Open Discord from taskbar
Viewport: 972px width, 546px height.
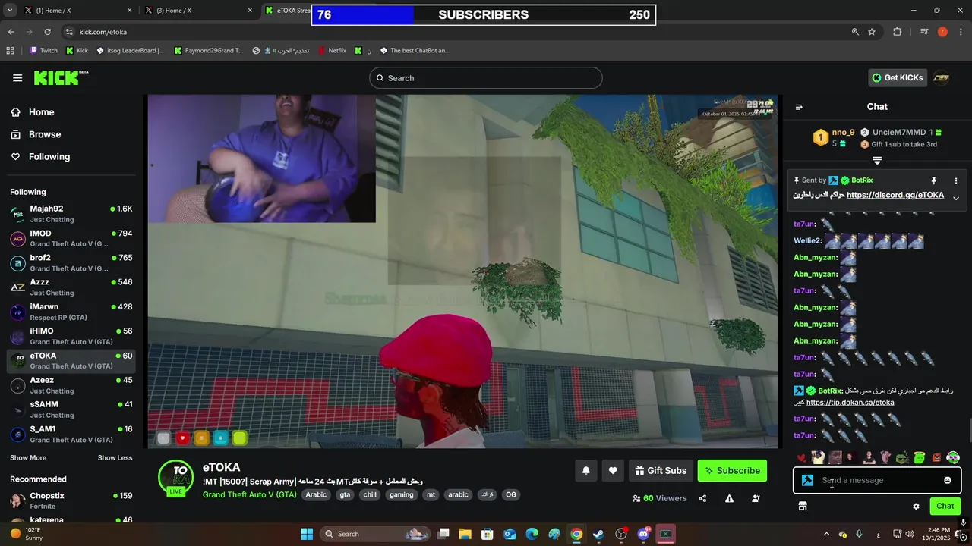pyautogui.click(x=643, y=534)
